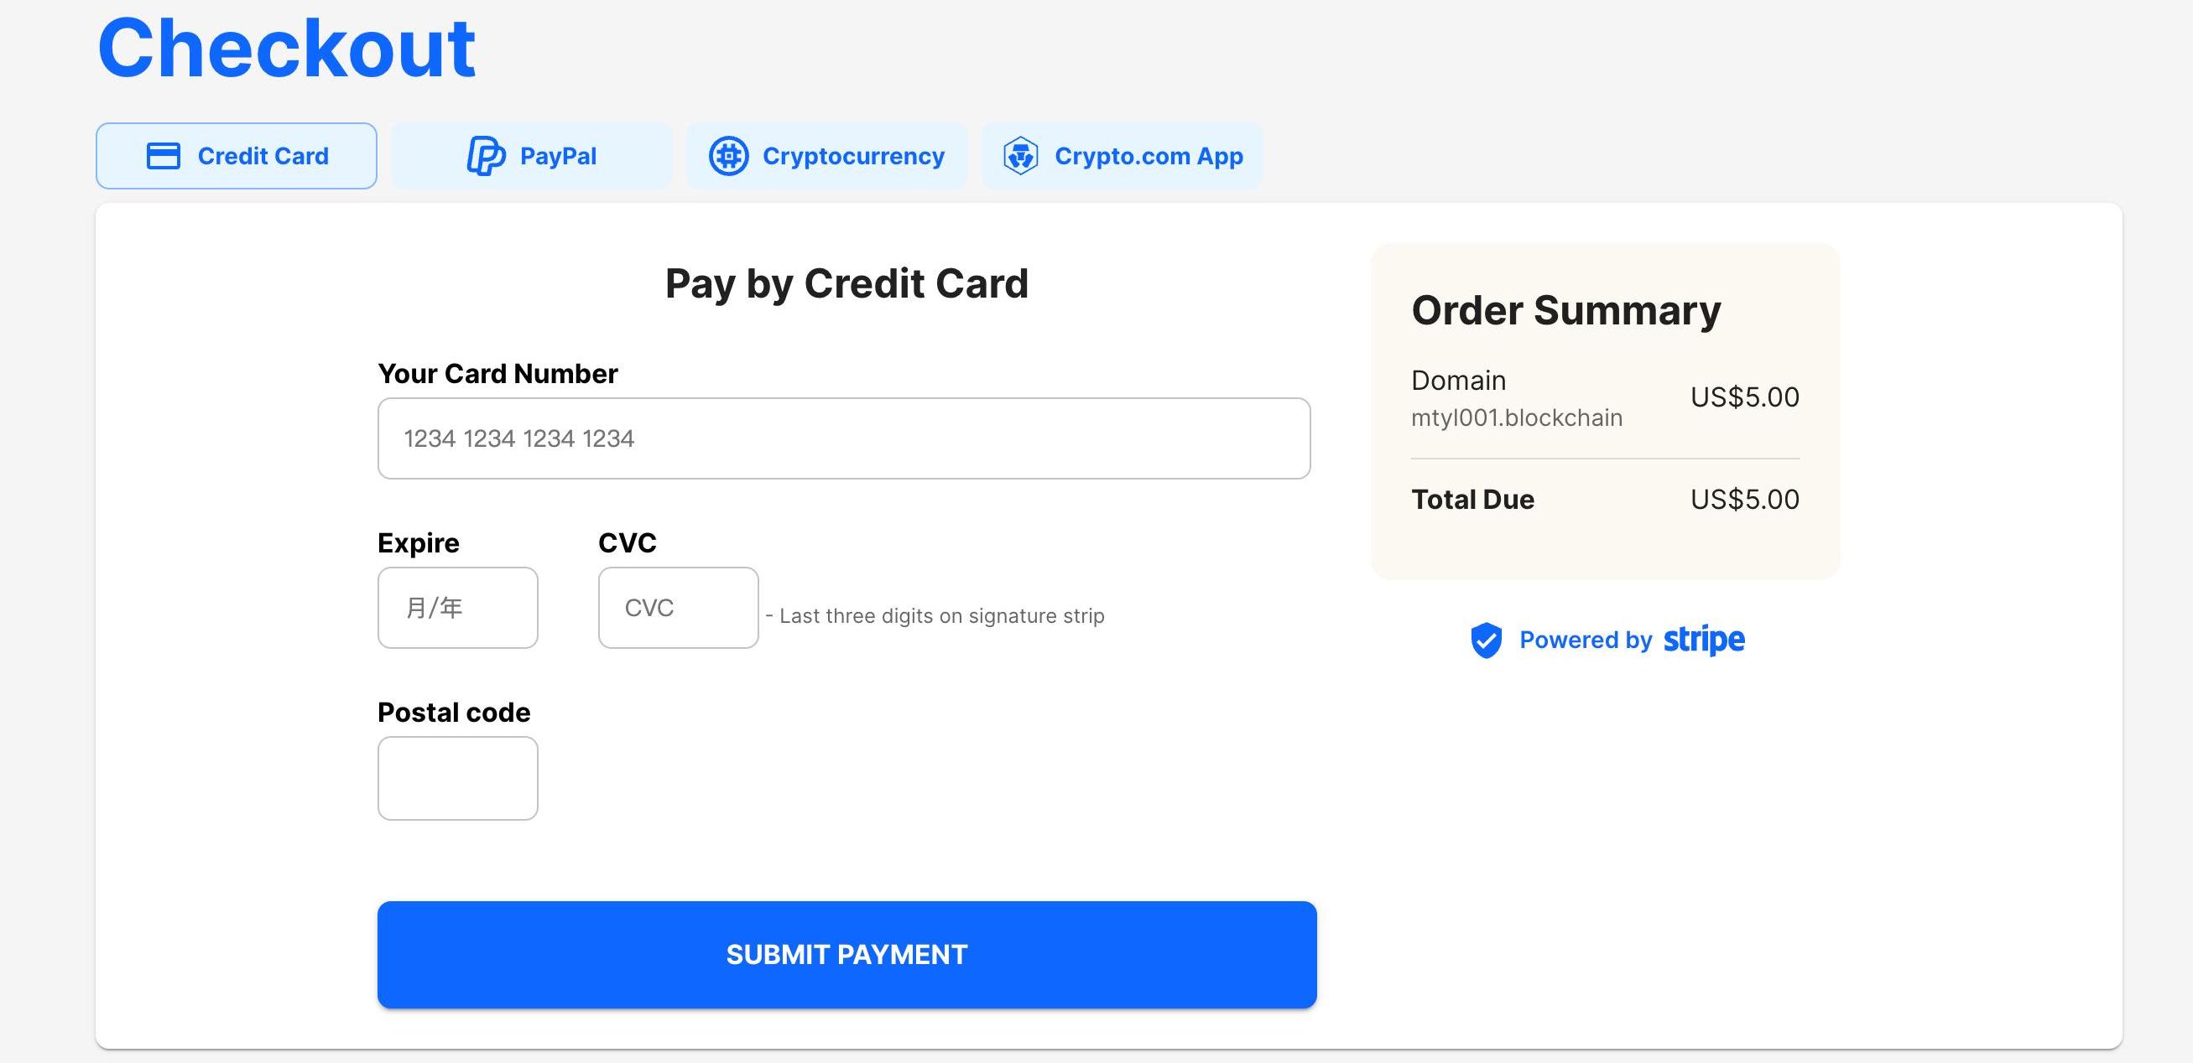The width and height of the screenshot is (2193, 1063).
Task: Click into the CVC input box
Action: point(678,607)
